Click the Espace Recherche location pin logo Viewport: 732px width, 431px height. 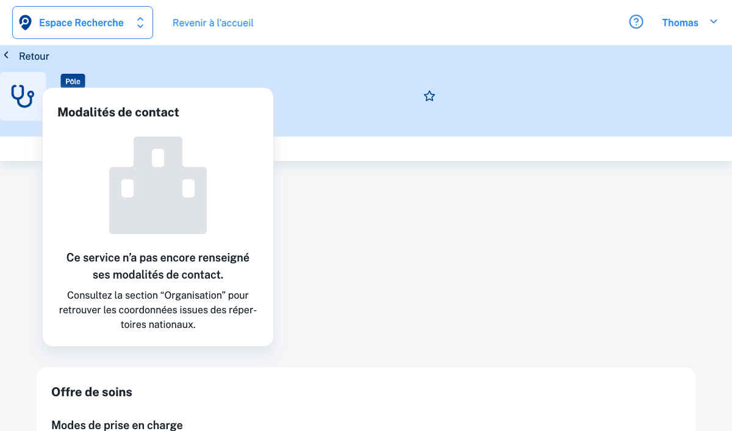point(25,23)
